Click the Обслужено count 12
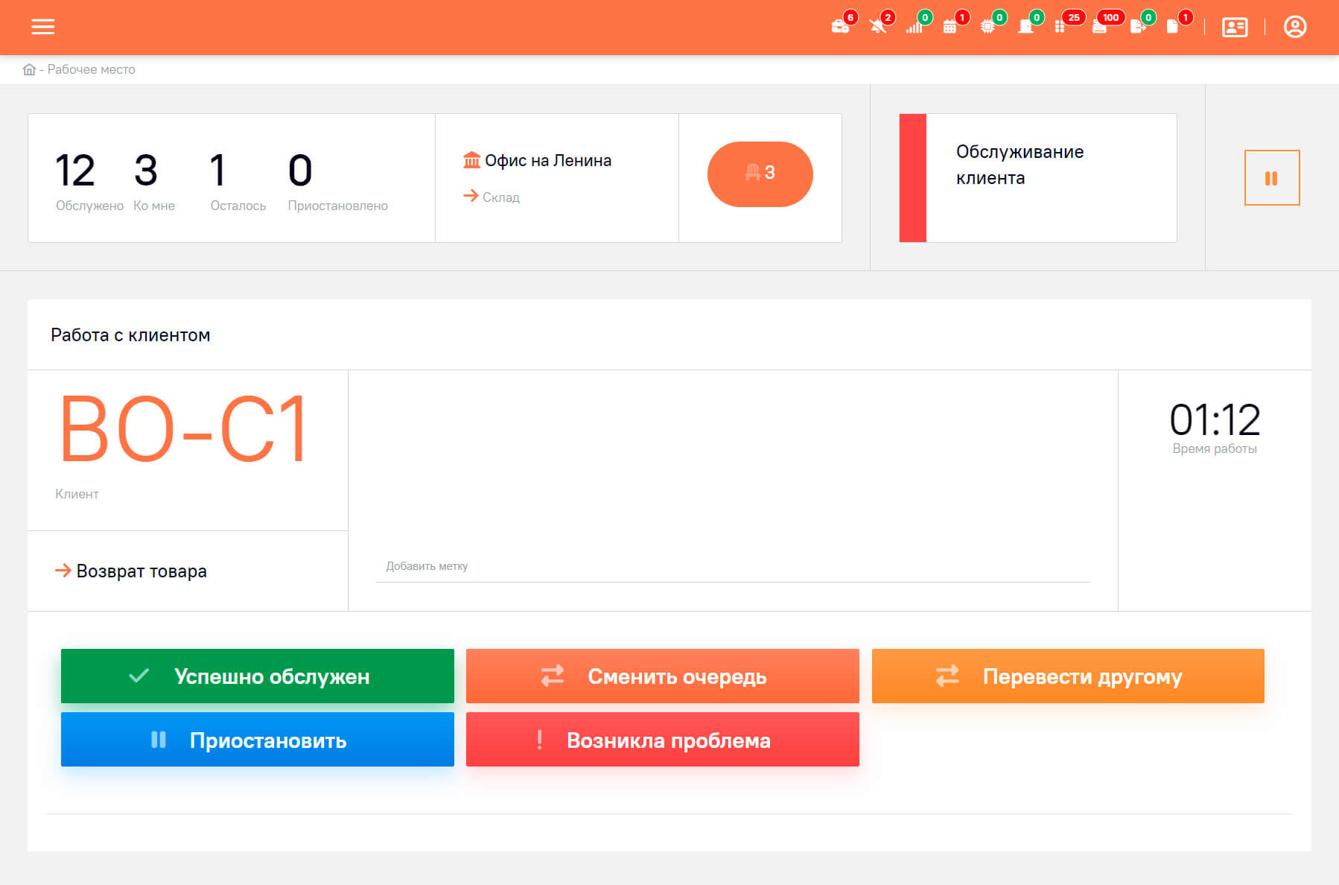This screenshot has width=1339, height=885. click(x=75, y=171)
